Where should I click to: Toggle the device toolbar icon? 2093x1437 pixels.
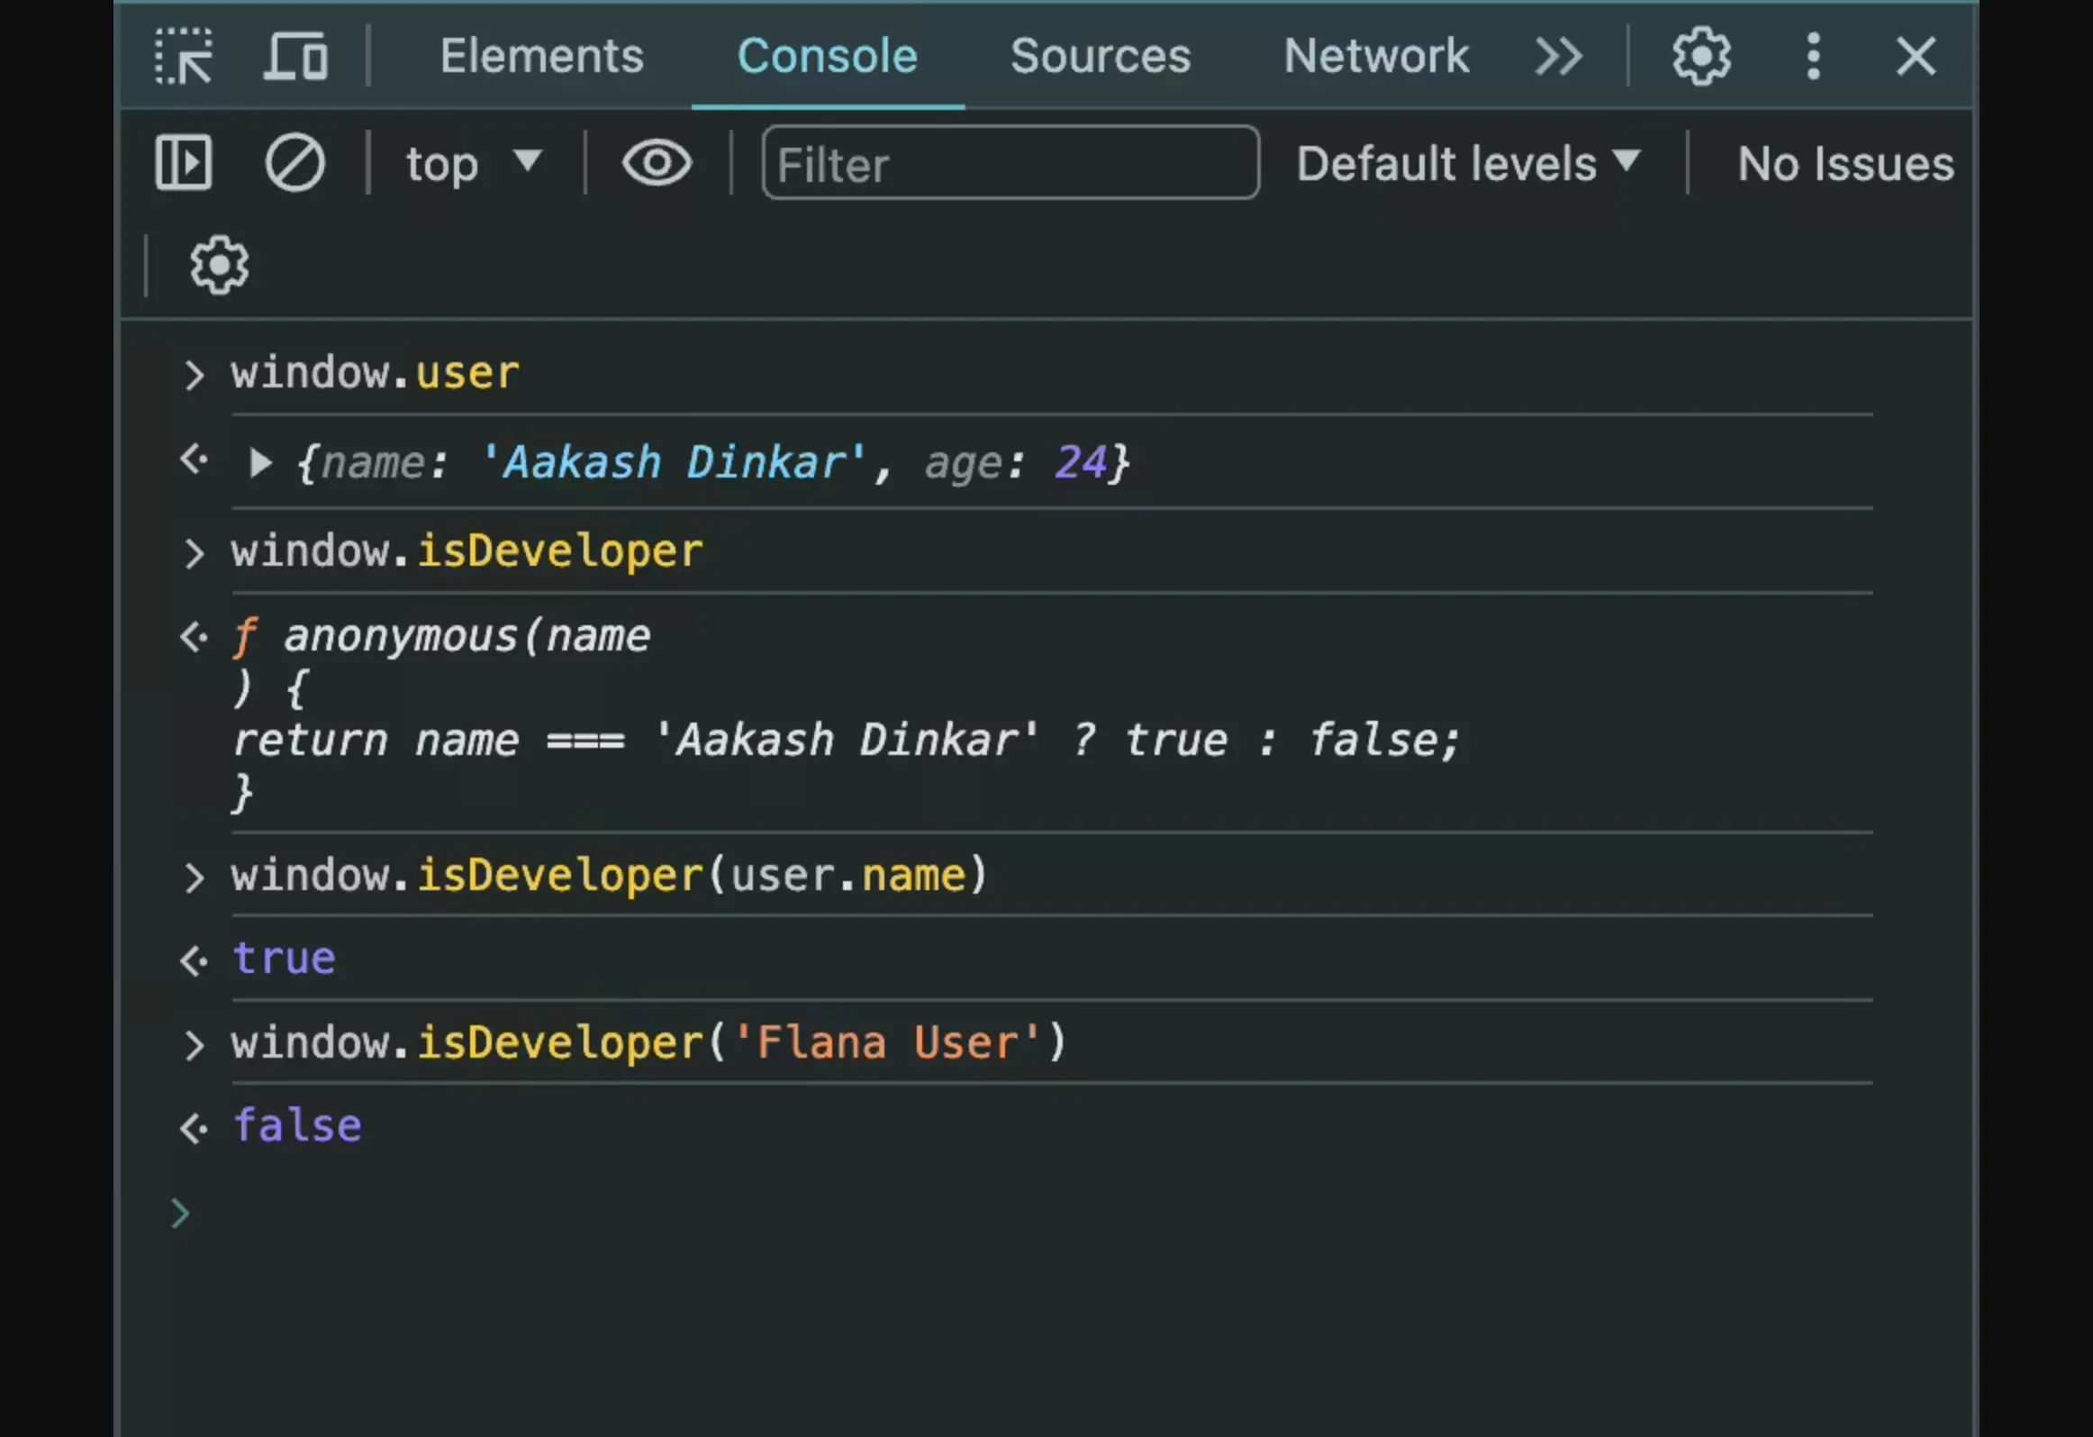(295, 57)
